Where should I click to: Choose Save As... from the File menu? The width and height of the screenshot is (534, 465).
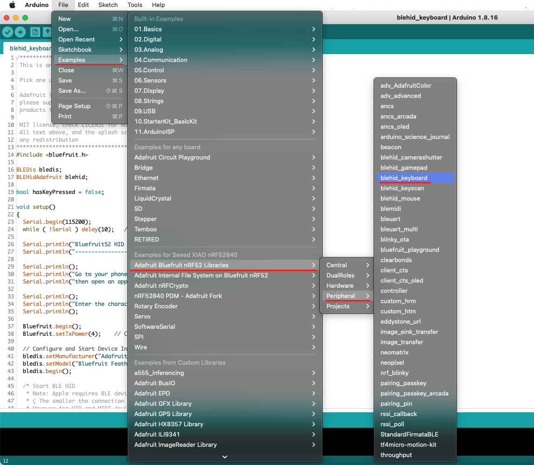tap(90, 90)
